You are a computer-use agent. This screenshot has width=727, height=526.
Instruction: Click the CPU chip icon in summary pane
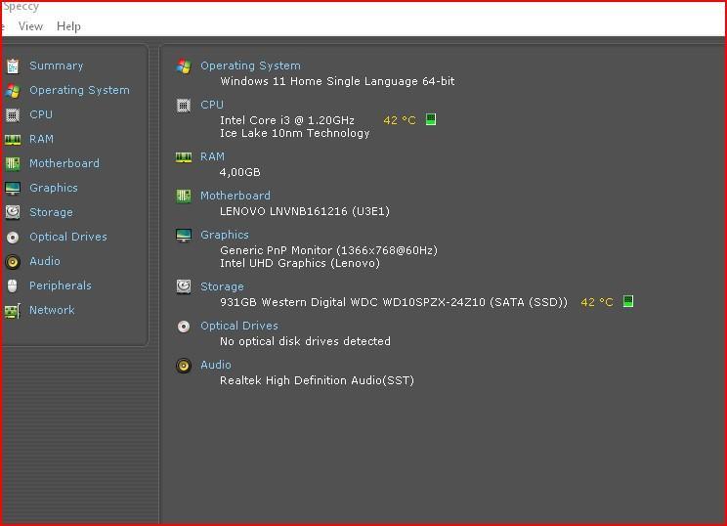pos(184,106)
